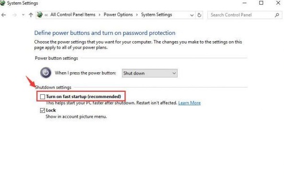284x176 pixels.
Task: Refresh the page with the refresh icon
Action: pyautogui.click(x=199, y=15)
